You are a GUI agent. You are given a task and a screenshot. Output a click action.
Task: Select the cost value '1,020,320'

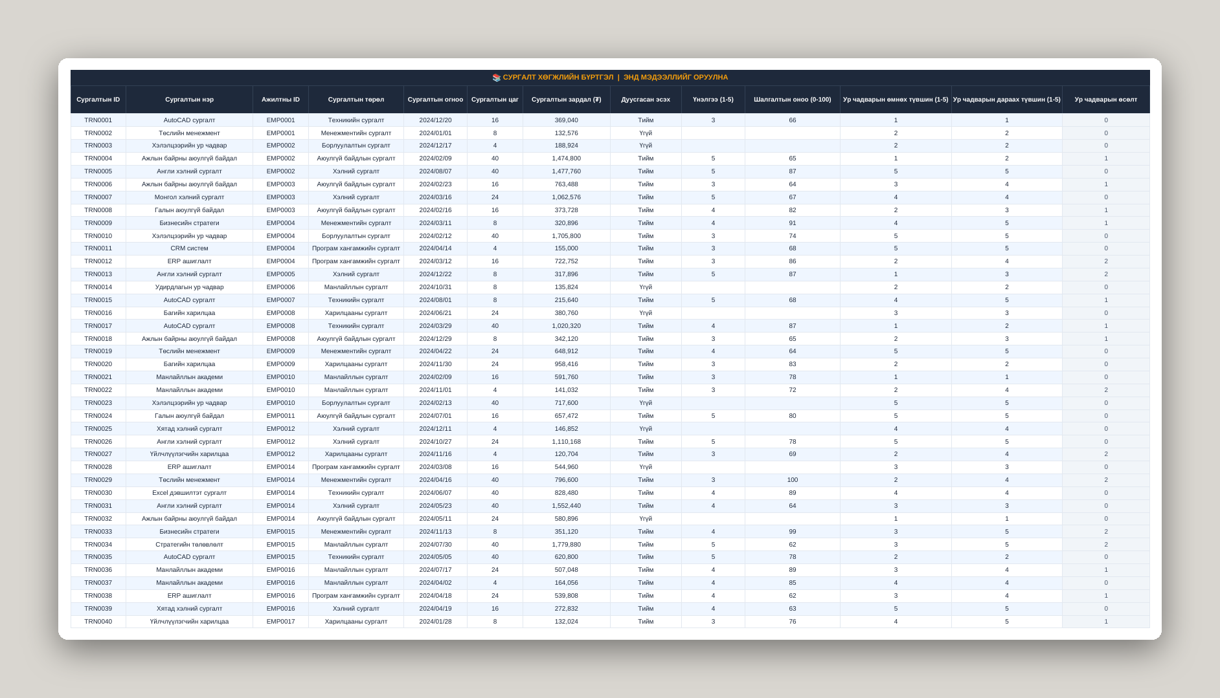[567, 326]
